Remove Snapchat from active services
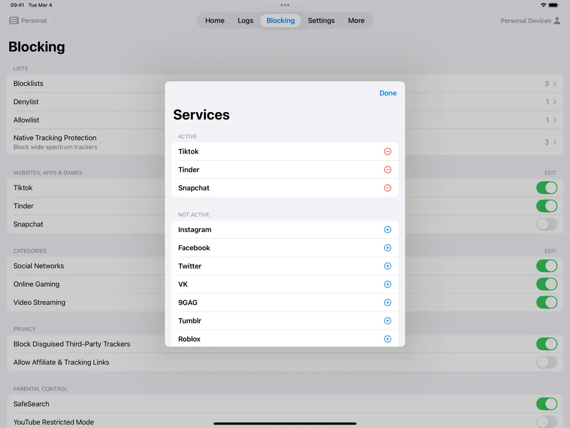The image size is (570, 428). [388, 188]
